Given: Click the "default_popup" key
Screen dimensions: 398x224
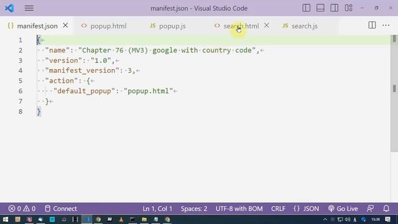Looking at the screenshot, I should tap(85, 91).
